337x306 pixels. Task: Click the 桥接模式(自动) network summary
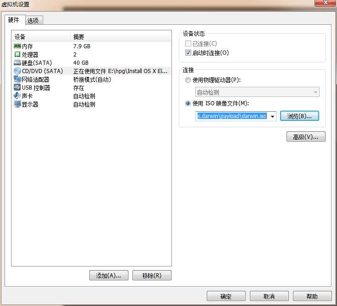click(x=92, y=79)
